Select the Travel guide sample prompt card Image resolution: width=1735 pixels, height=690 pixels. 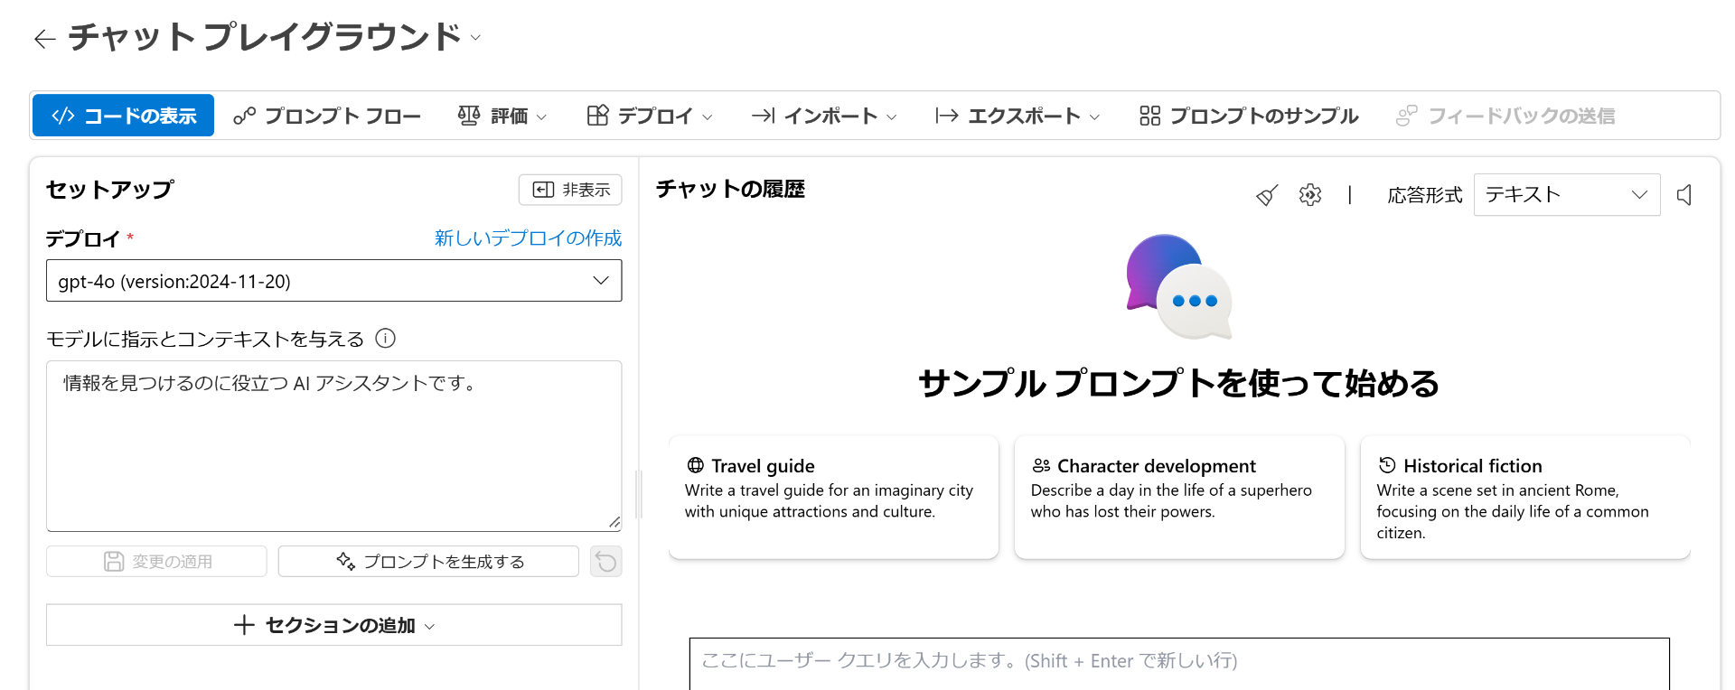pos(833,497)
